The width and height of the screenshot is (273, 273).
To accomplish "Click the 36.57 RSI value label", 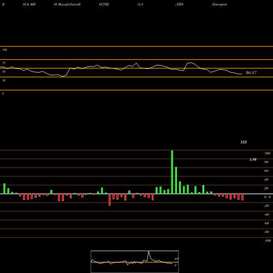I will click(251, 73).
